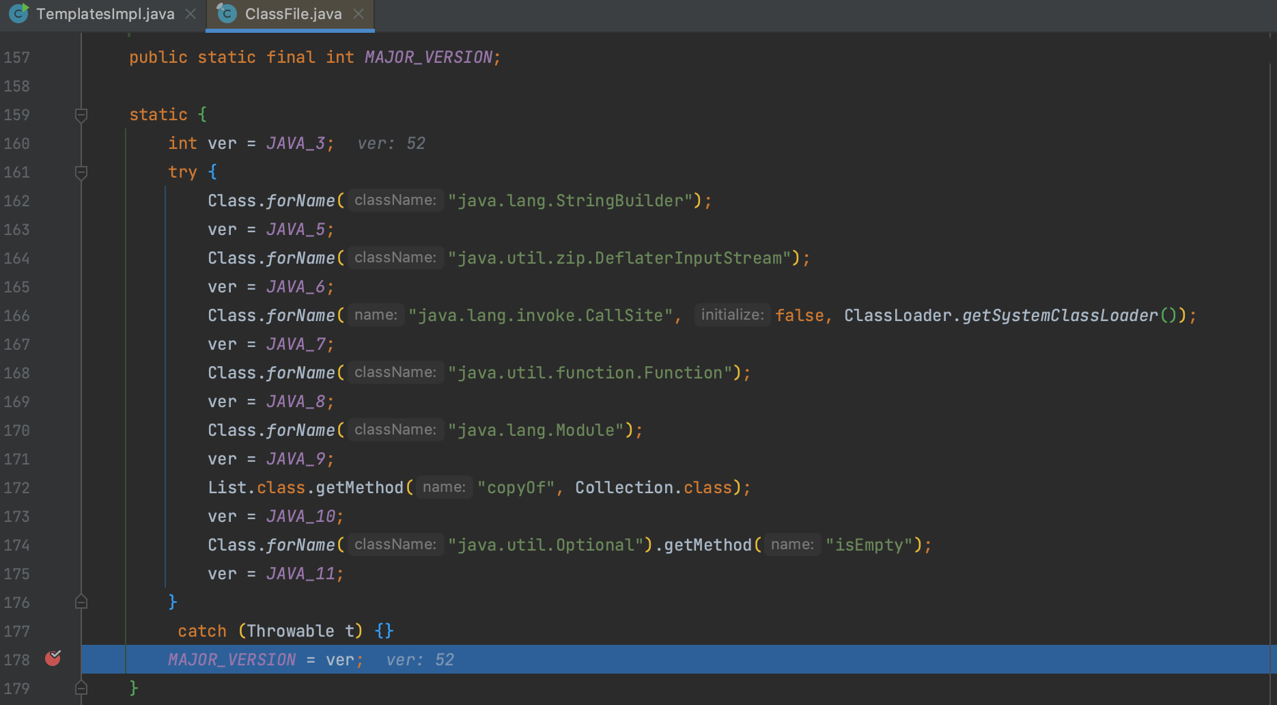1277x705 pixels.
Task: Click line number 172 in the gutter
Action: pyautogui.click(x=17, y=488)
